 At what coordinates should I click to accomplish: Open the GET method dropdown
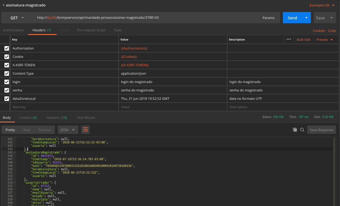click(x=18, y=18)
